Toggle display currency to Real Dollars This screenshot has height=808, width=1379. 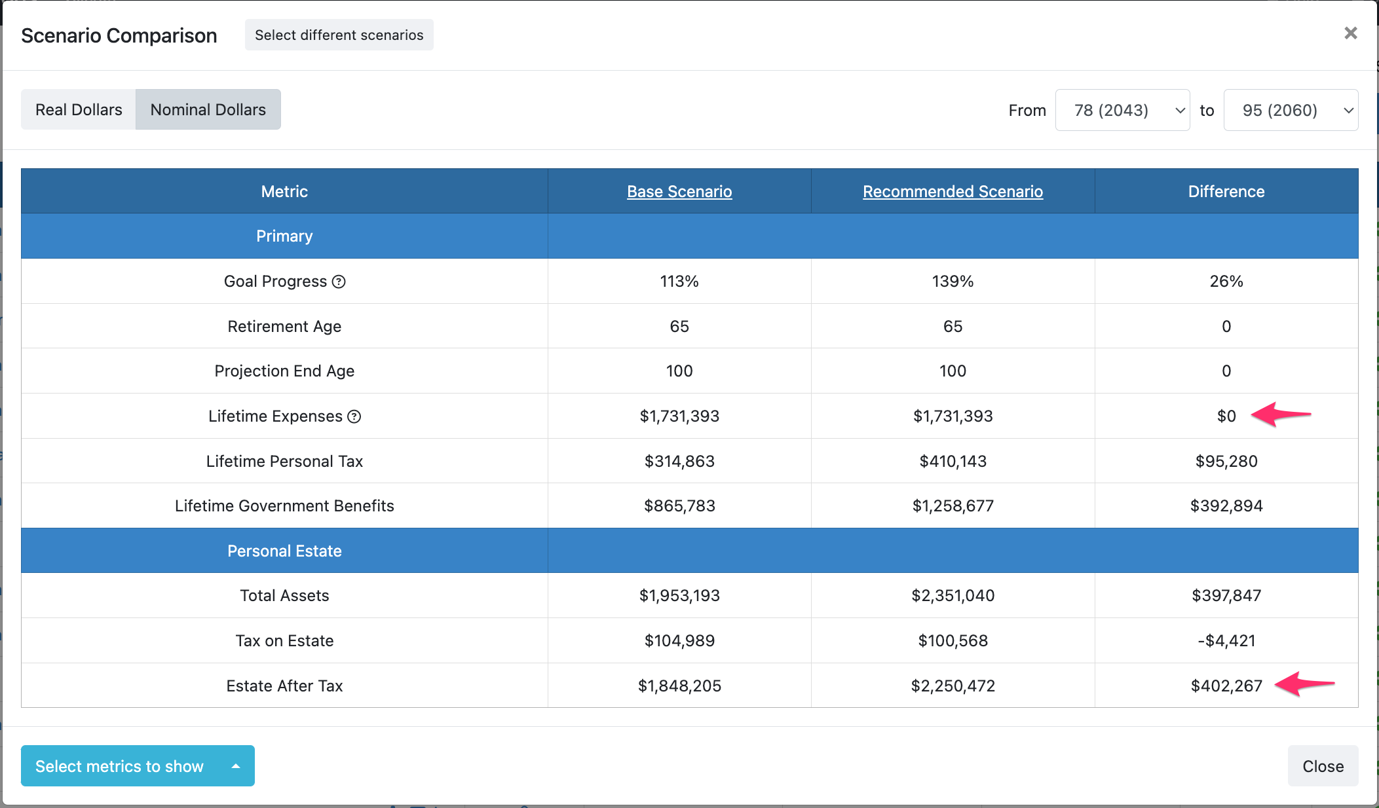pos(78,109)
